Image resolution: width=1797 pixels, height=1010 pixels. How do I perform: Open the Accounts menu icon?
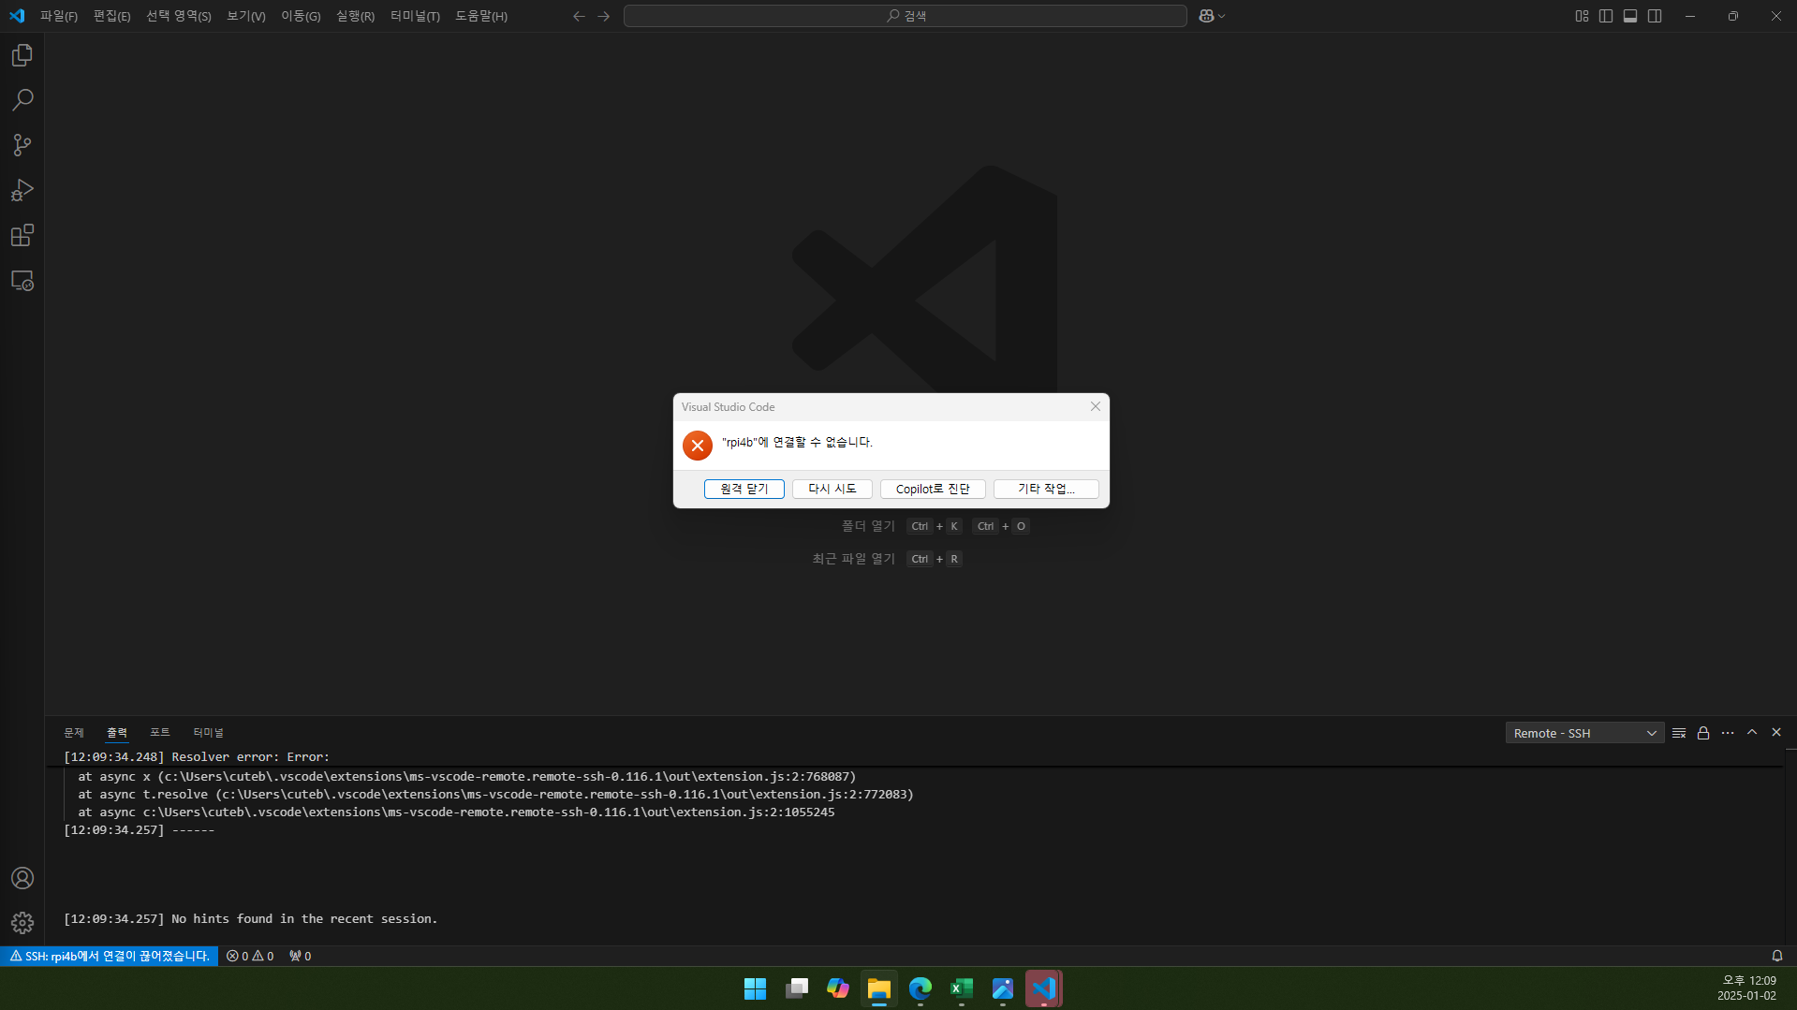(22, 878)
